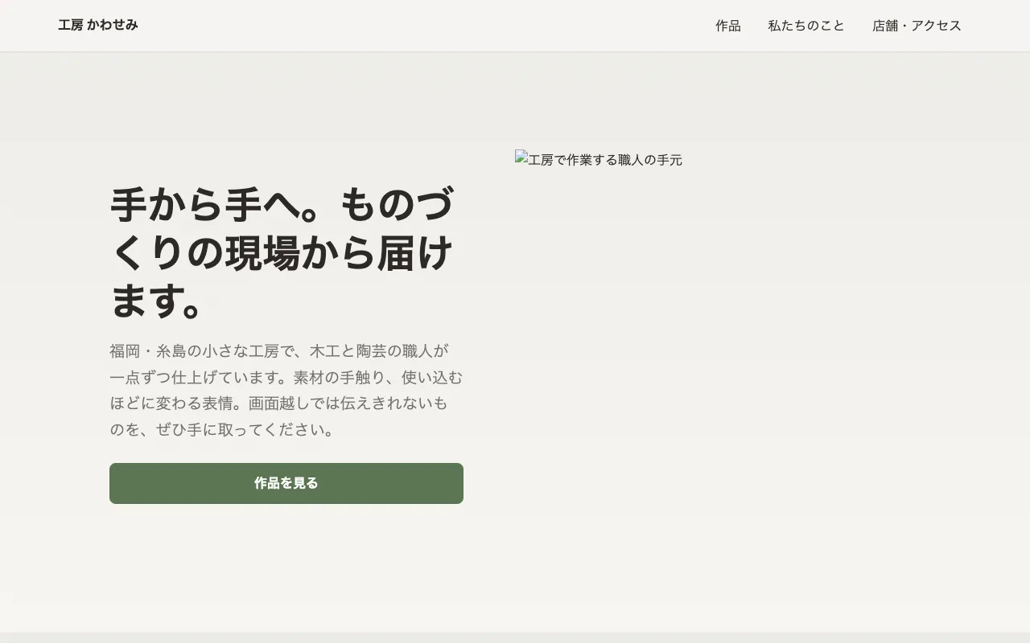Click the green 作品を見る button
The width and height of the screenshot is (1030, 643).
pyautogui.click(x=286, y=483)
